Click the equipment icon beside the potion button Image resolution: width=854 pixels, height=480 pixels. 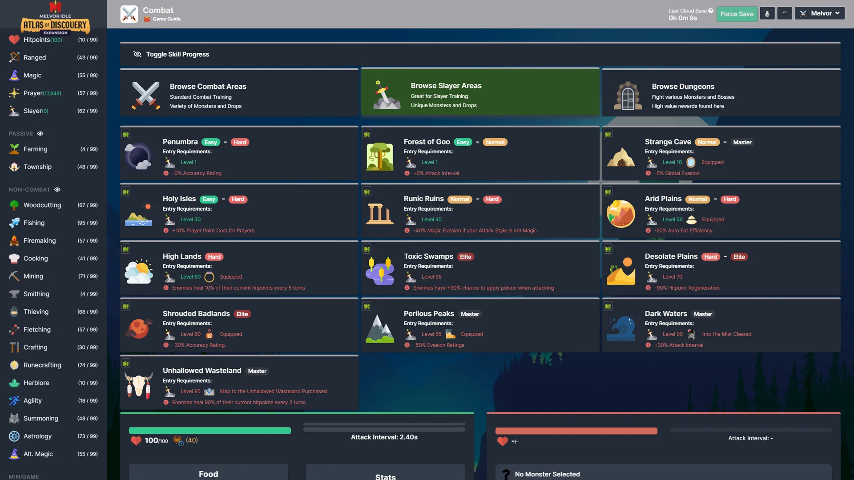(x=784, y=13)
